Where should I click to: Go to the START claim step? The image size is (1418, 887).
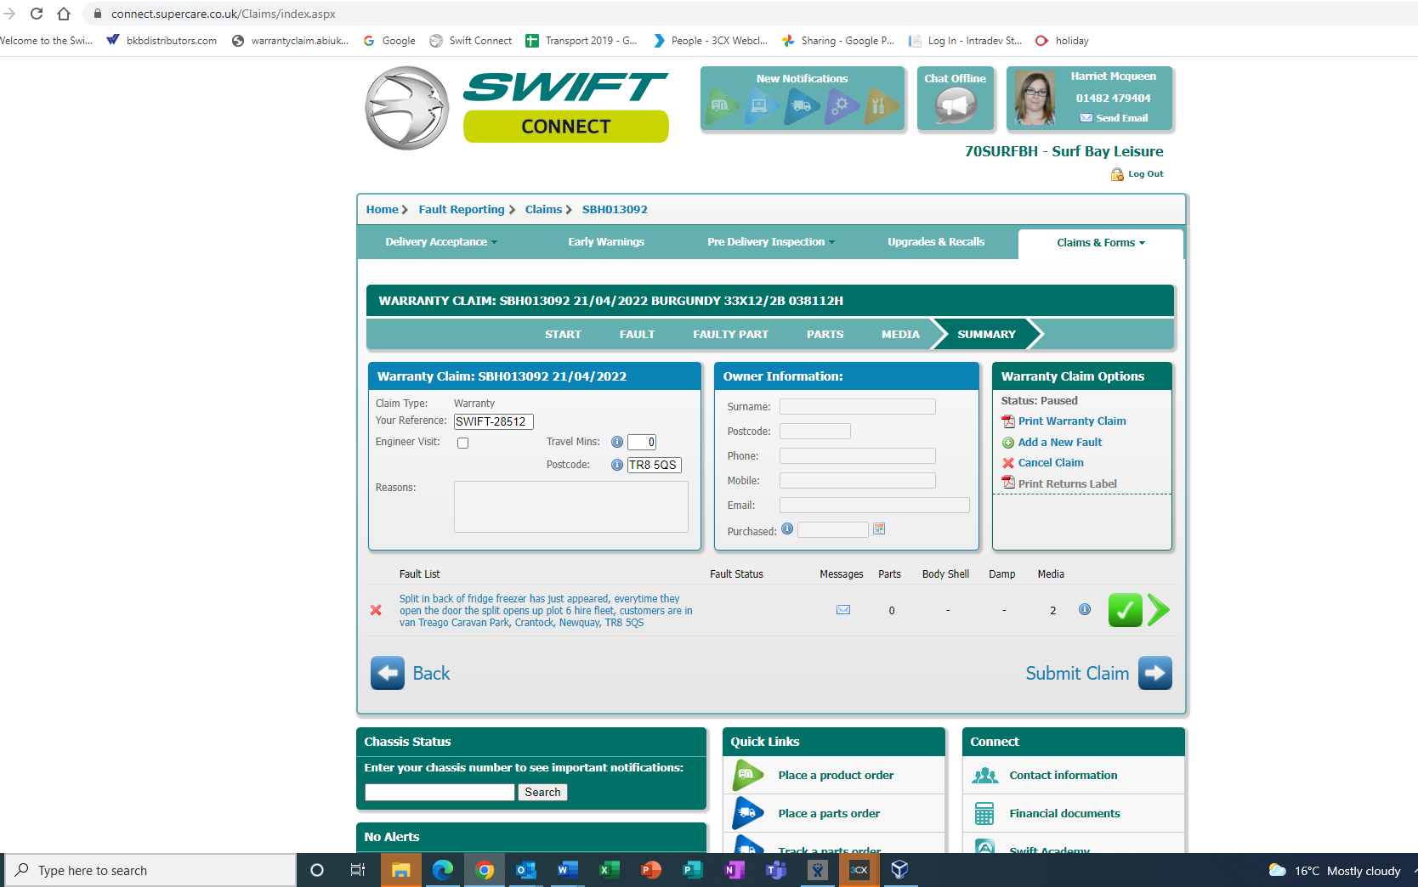pyautogui.click(x=563, y=335)
